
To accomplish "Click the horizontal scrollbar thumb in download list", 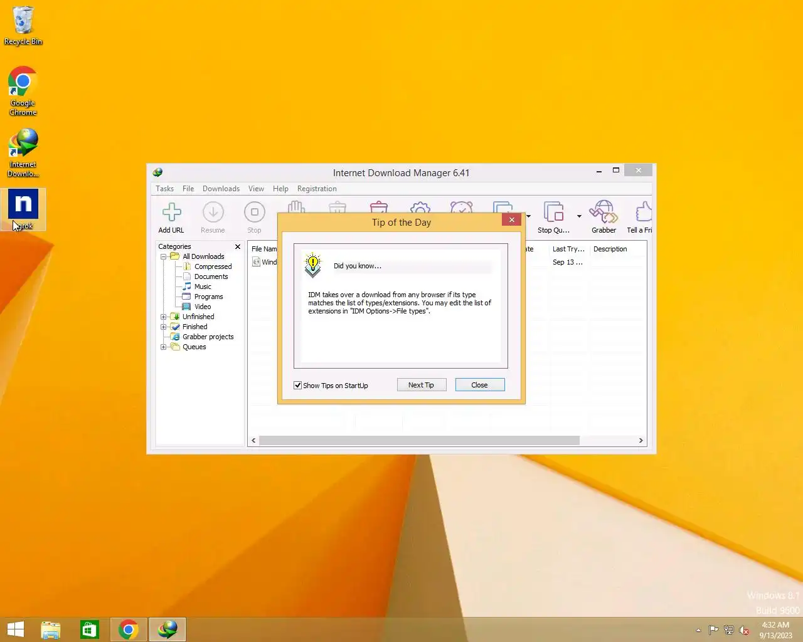I will [419, 440].
